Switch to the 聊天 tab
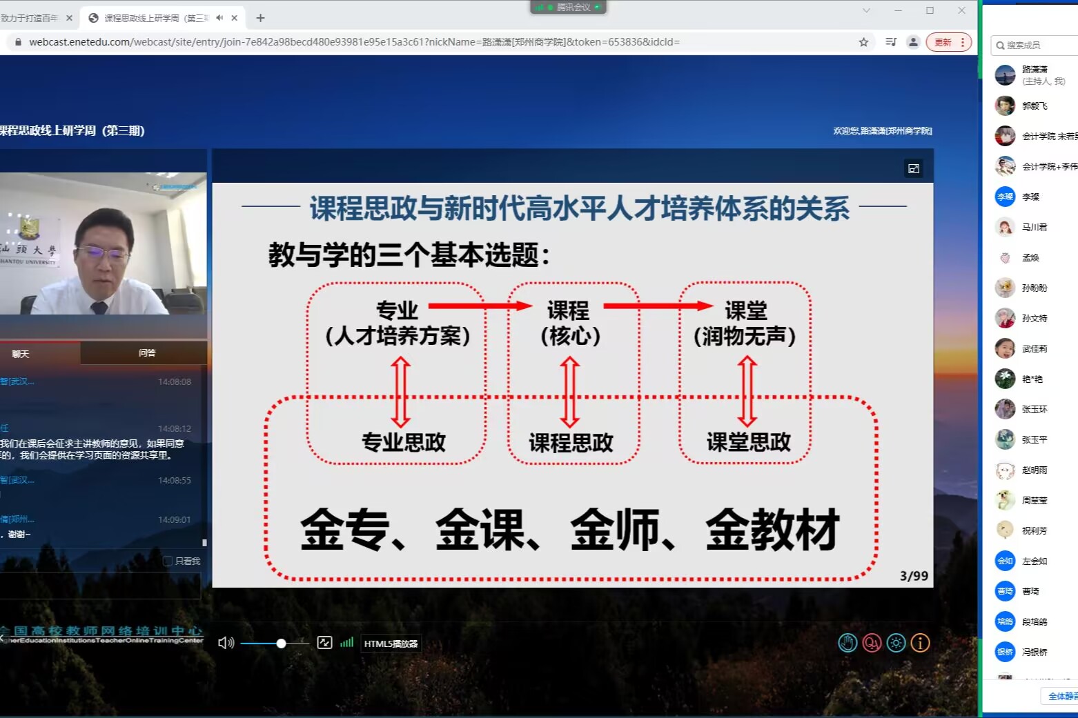1078x718 pixels. pos(21,354)
